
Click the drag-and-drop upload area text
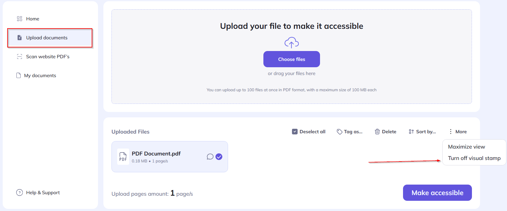click(x=292, y=74)
